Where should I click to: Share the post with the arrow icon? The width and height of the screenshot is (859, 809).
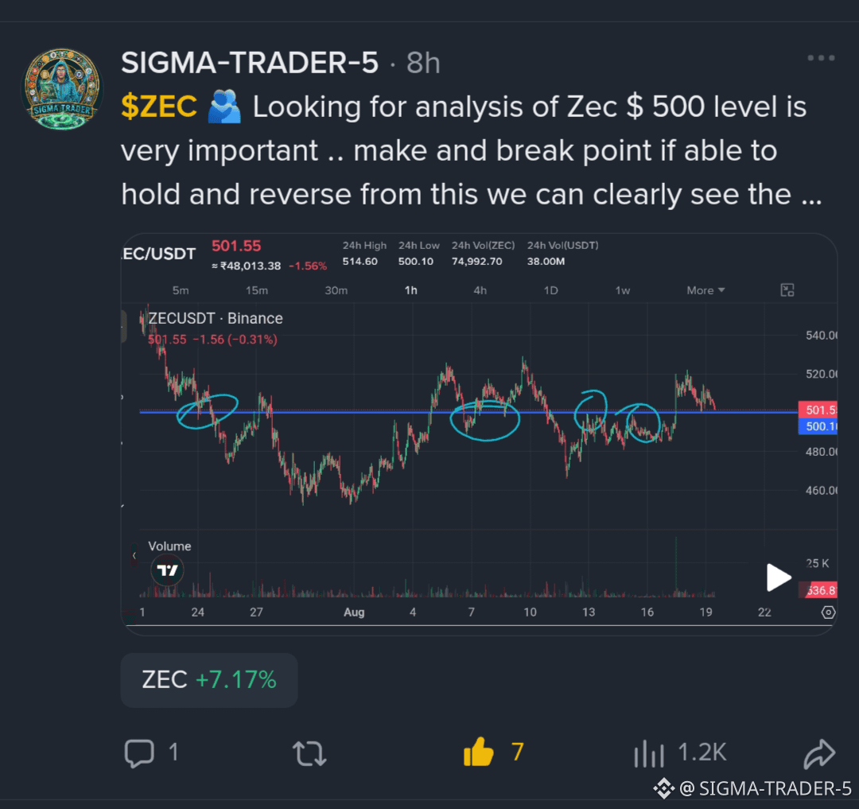pyautogui.click(x=819, y=753)
